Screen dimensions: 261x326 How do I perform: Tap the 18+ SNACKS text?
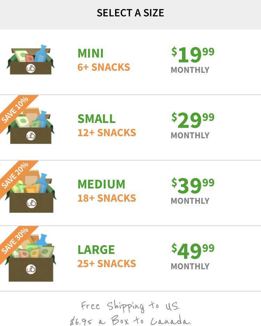point(106,198)
